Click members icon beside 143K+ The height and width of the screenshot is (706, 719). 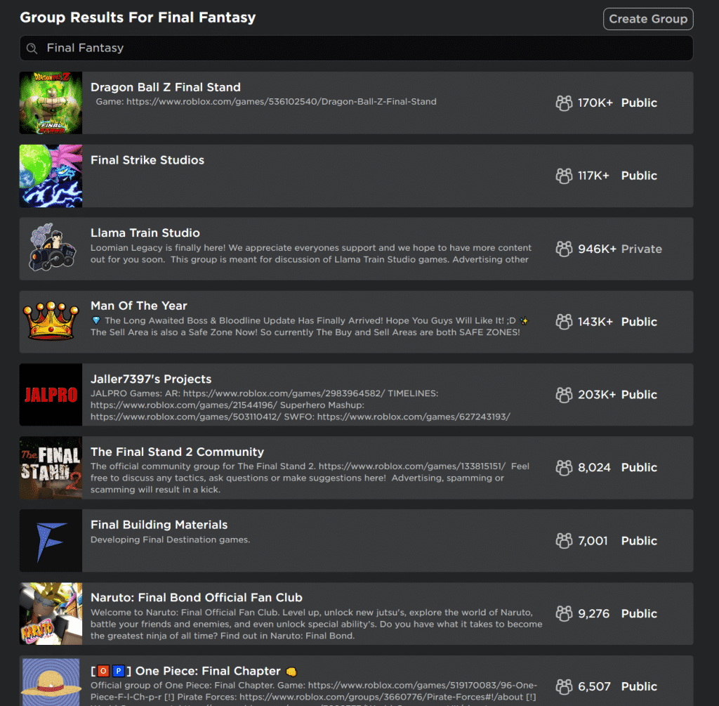click(x=564, y=322)
